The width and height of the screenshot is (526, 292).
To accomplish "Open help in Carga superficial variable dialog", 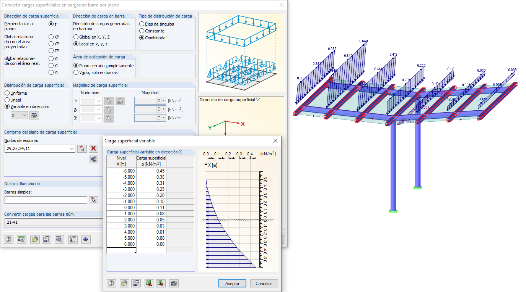I will [x=112, y=283].
